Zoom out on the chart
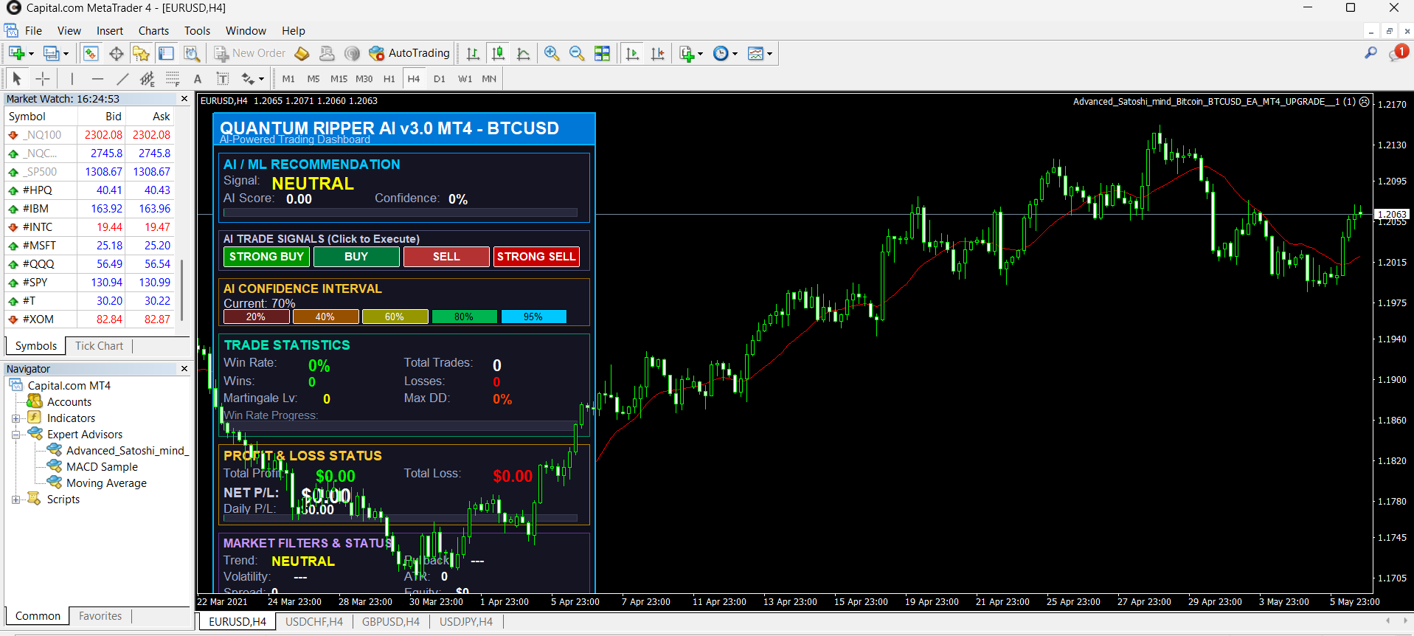 pyautogui.click(x=577, y=53)
